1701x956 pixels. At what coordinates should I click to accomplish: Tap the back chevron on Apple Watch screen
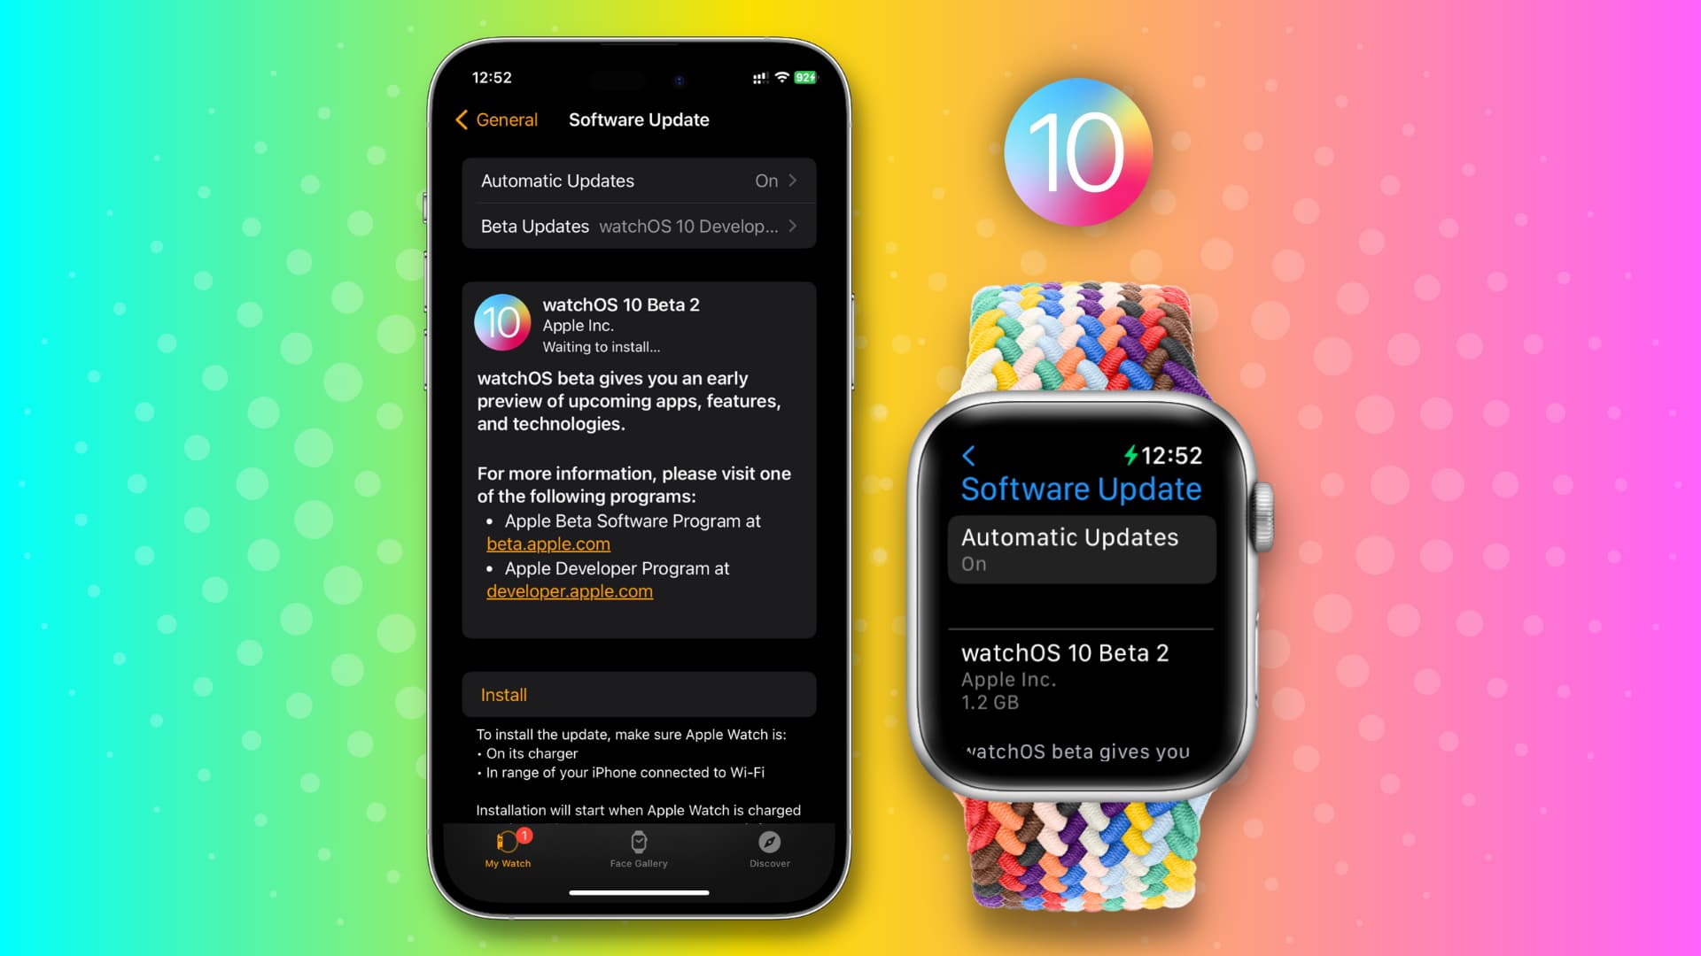(970, 454)
